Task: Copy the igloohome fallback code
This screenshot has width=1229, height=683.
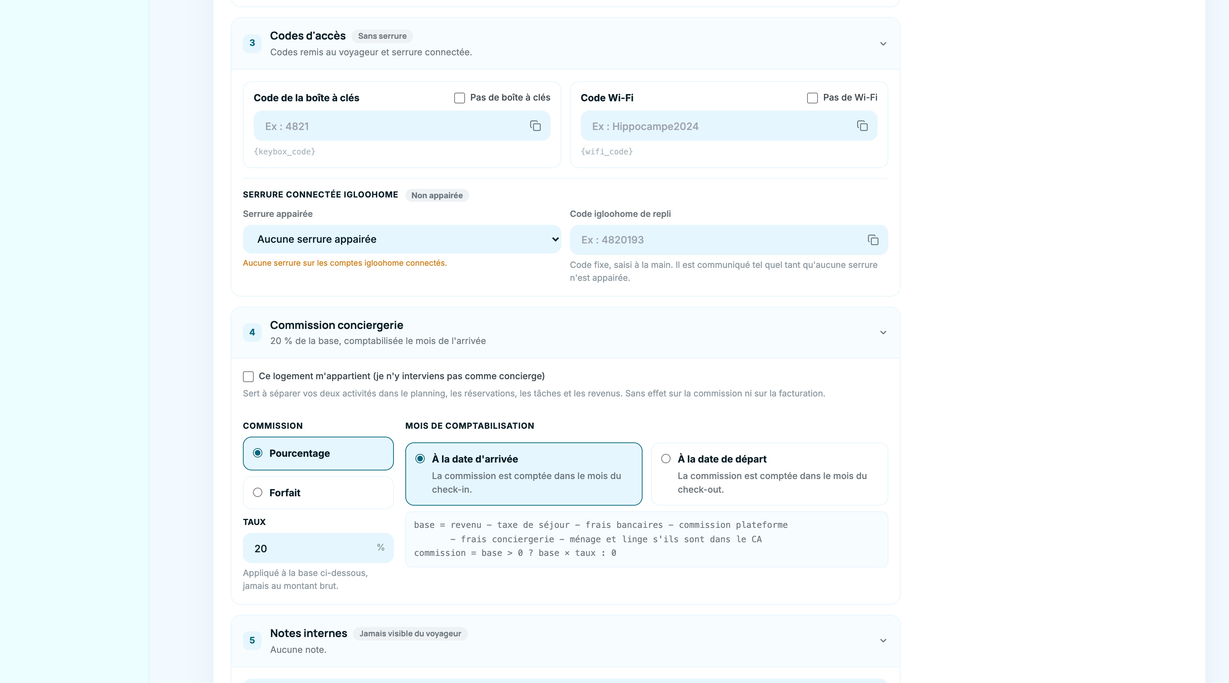Action: 873,240
